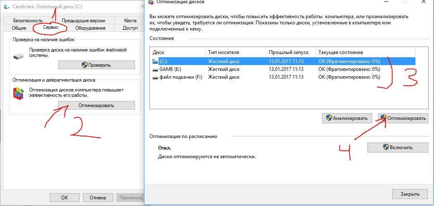434x206 pixels.
Task: Click the Откл. schedule status text
Action: pyautogui.click(x=164, y=148)
